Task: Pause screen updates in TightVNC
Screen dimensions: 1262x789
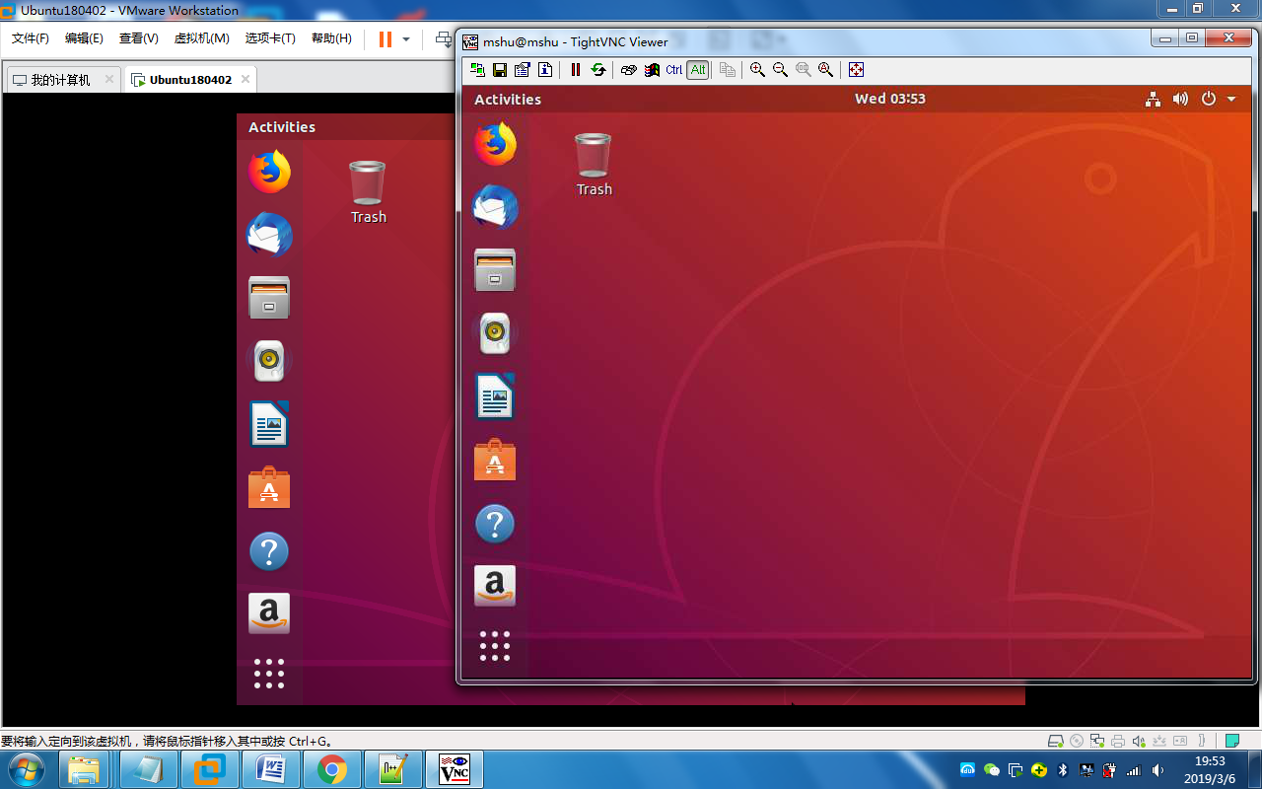Action: (x=576, y=70)
